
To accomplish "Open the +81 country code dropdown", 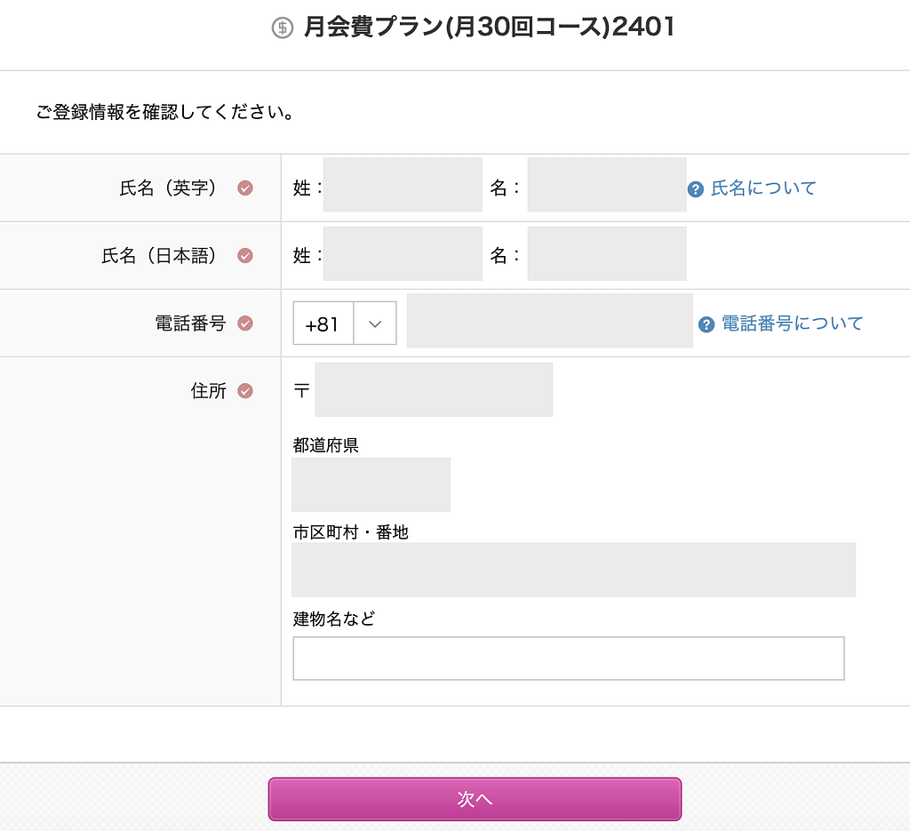I will point(323,324).
